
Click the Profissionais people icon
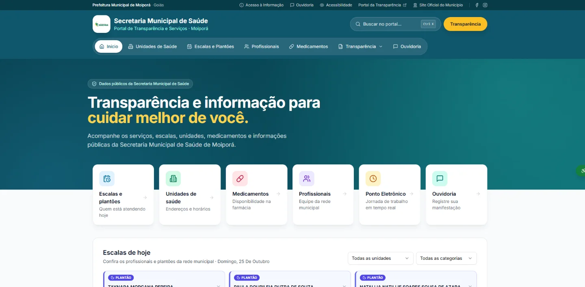(x=307, y=179)
